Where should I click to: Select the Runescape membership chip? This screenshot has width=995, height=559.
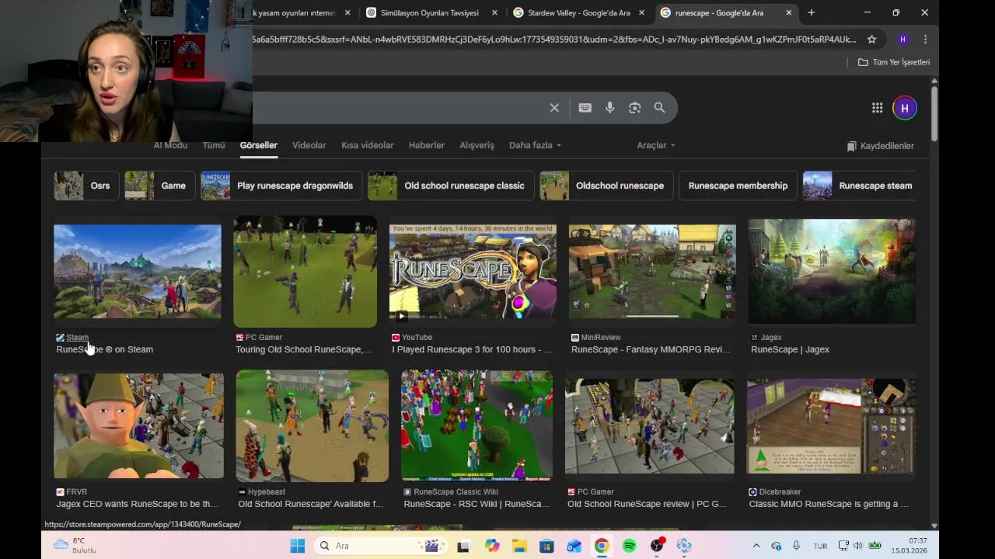(x=738, y=186)
